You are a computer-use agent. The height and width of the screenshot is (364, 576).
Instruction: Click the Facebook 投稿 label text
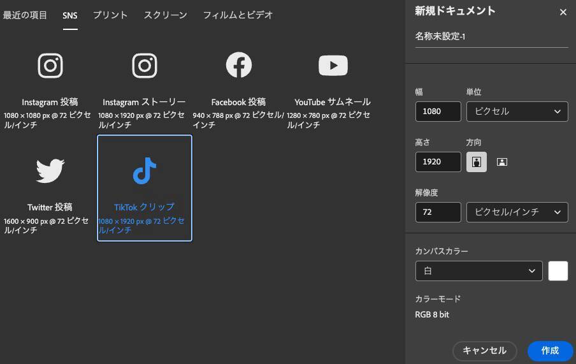238,102
